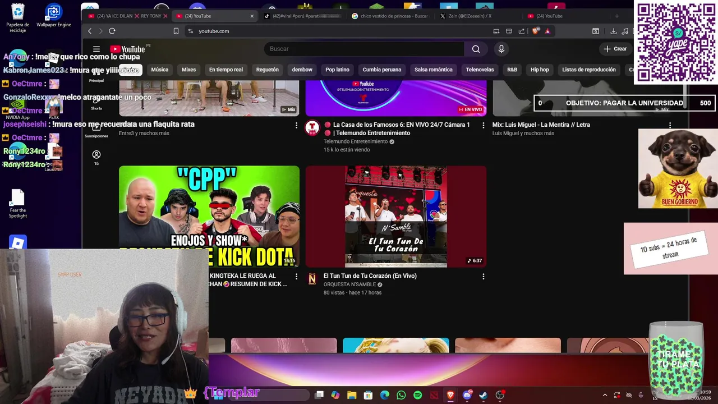Open File Explorer from the taskbar
The height and width of the screenshot is (404, 718).
click(352, 395)
